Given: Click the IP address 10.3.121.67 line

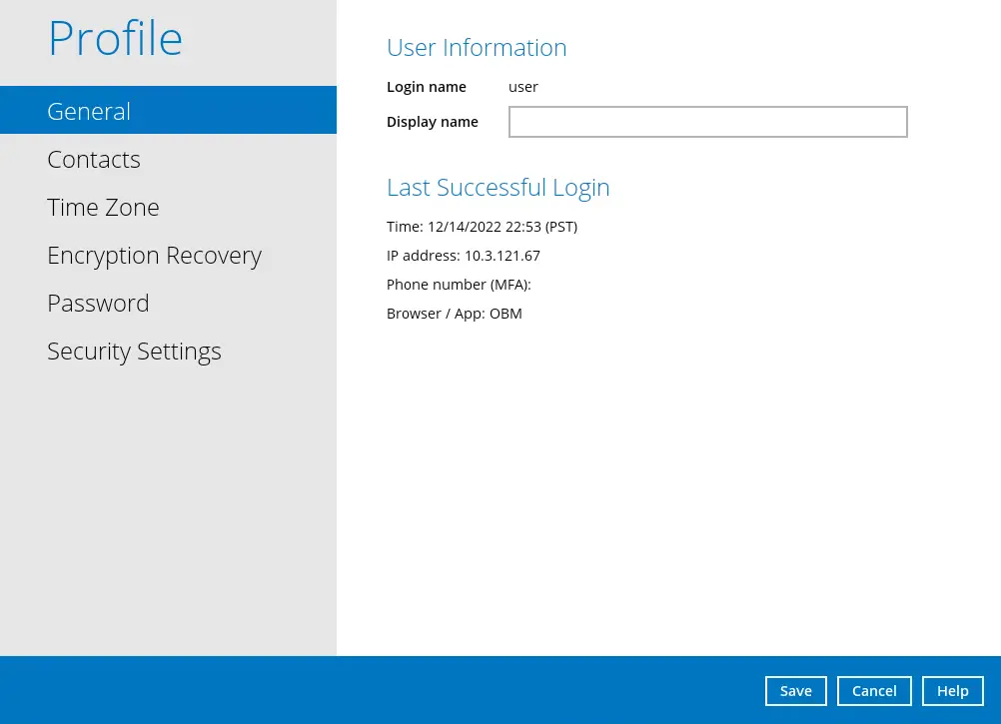Looking at the screenshot, I should [x=464, y=256].
